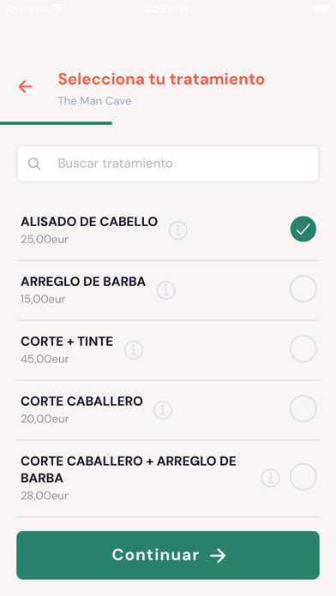Image resolution: width=336 pixels, height=596 pixels.
Task: Tap the Wi-Fi status icon
Action: [58, 9]
